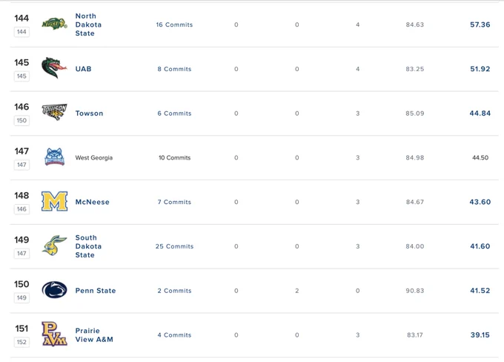This screenshot has width=504, height=362.
Task: Open the Penn State team name link
Action: pos(96,291)
